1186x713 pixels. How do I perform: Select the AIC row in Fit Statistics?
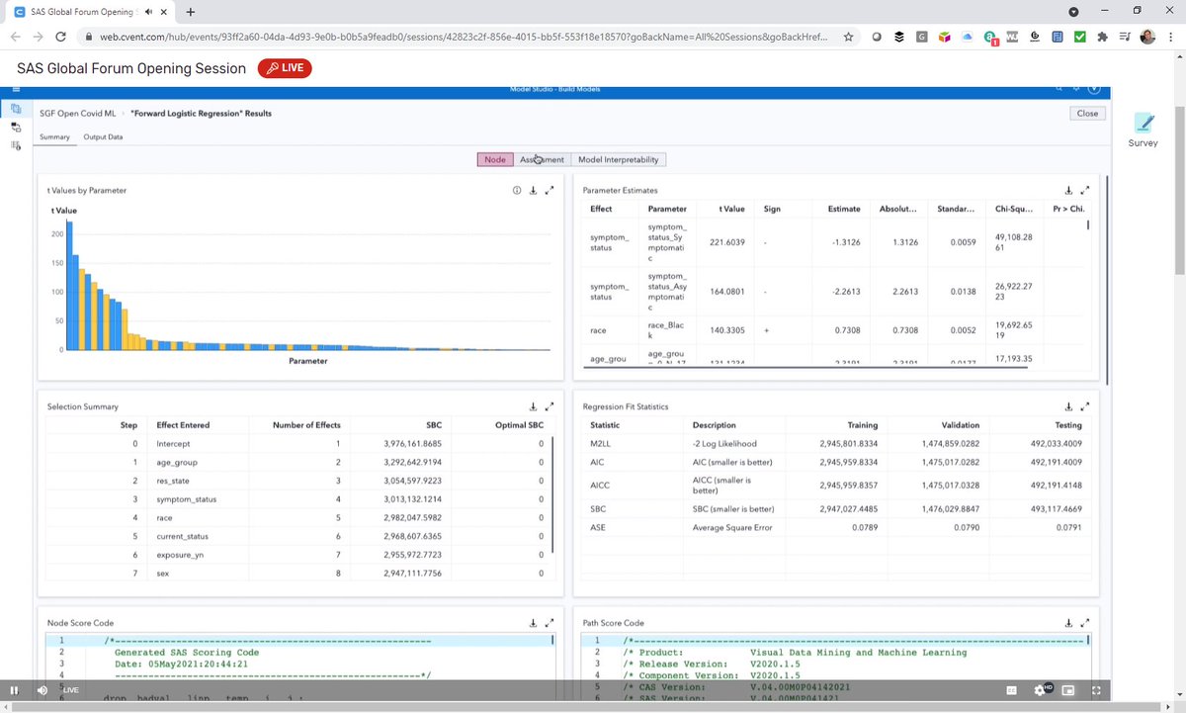[835, 462]
